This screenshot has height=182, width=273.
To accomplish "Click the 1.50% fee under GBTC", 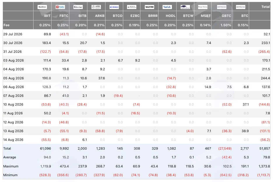I will (226, 25).
